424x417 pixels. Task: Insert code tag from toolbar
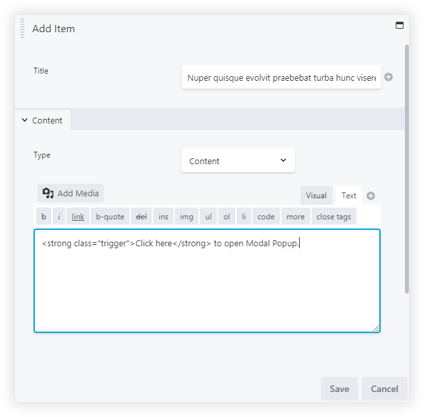tap(266, 217)
